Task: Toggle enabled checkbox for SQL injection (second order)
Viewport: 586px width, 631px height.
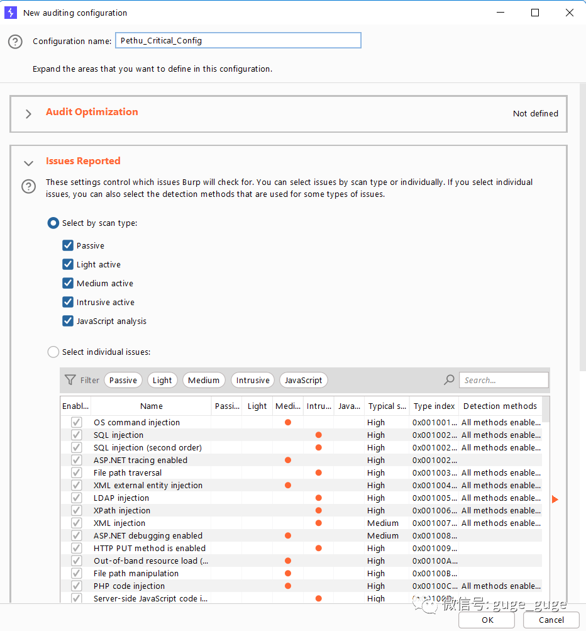Action: point(77,447)
